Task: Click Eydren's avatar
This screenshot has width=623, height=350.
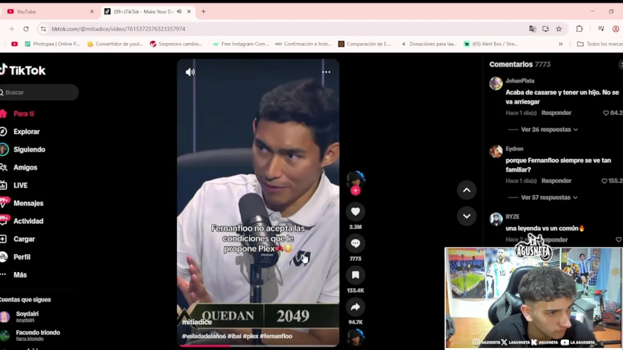Action: 496,152
